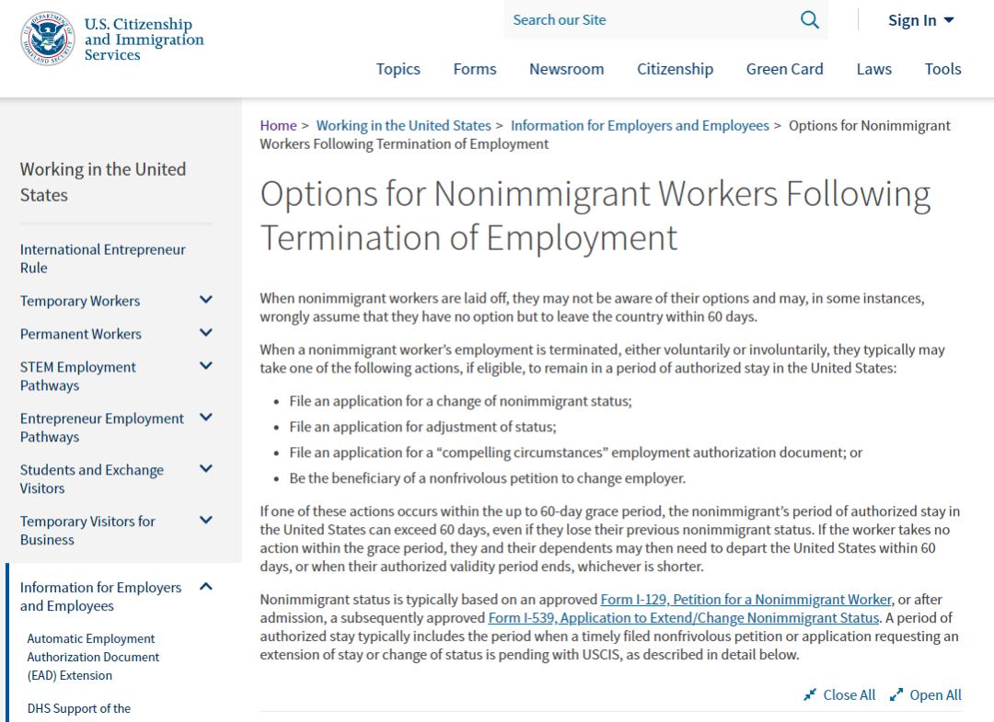Viewport: 994px width, 722px height.
Task: Open the Green Card menu
Action: click(x=784, y=69)
